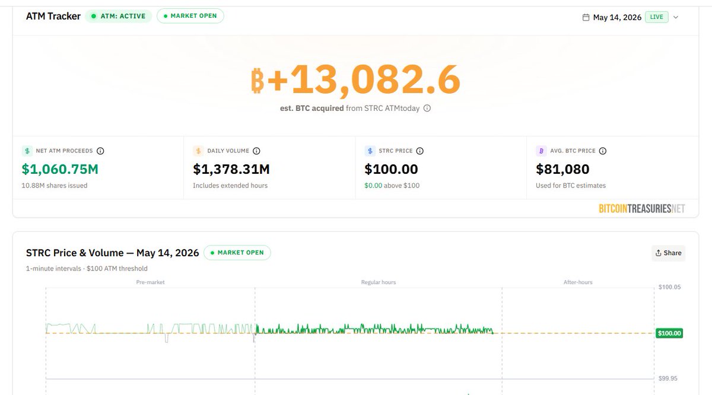
Task: Click the blue dollar icon for STRC Price
Action: click(369, 151)
